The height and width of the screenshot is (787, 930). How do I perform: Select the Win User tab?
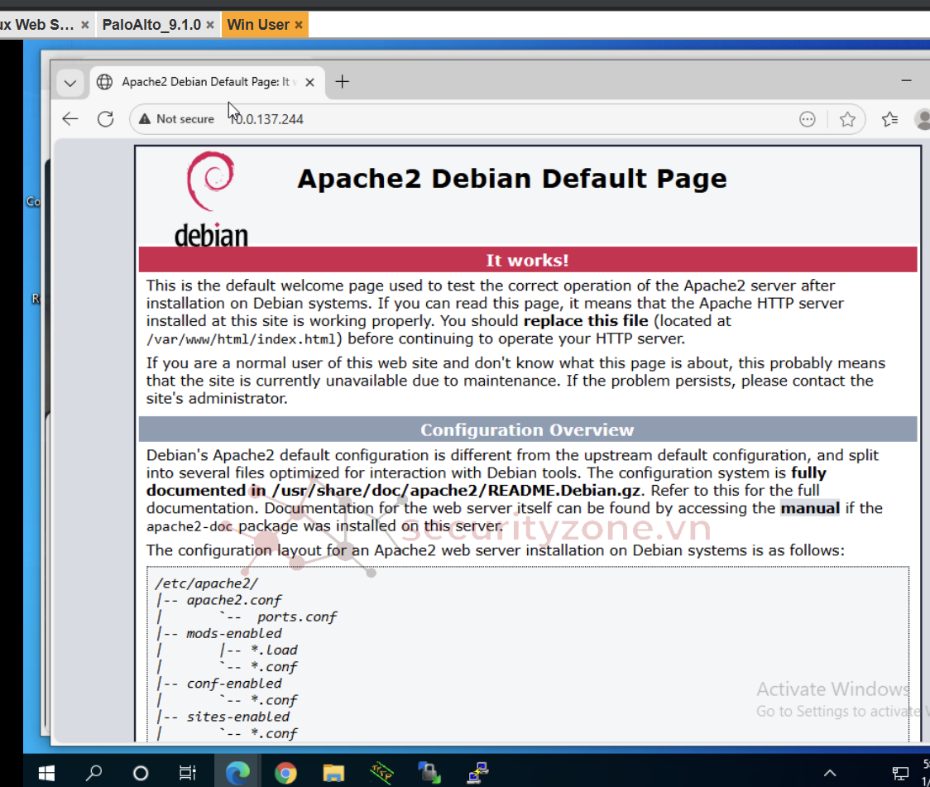tap(258, 25)
